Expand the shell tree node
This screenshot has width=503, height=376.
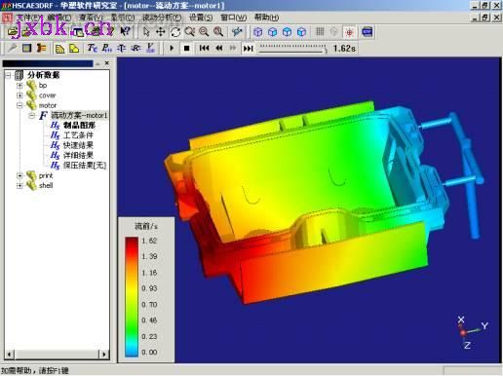tap(19, 186)
